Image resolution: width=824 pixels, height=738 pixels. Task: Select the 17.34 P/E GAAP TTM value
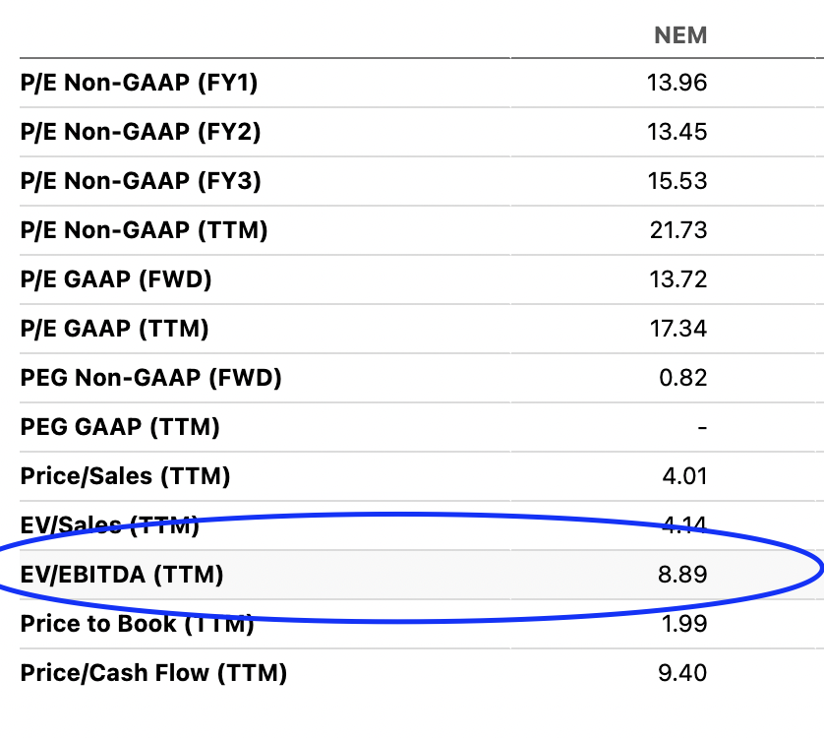(677, 329)
